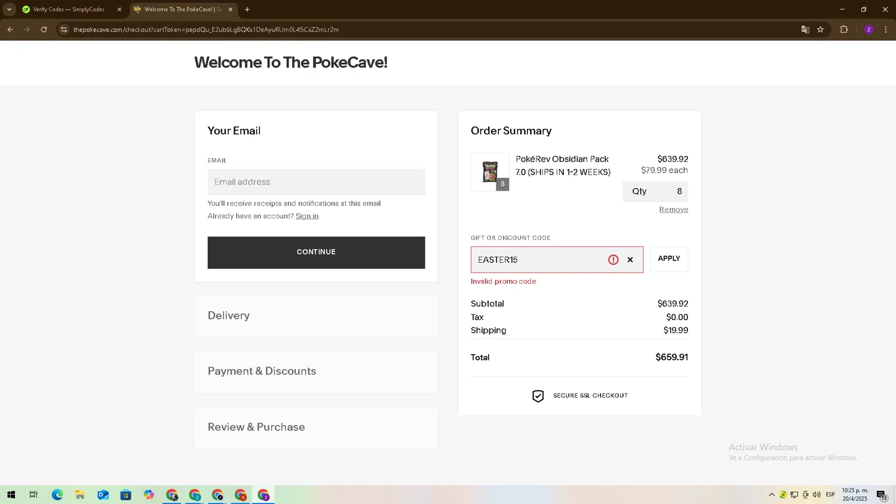Open Microsoft Store from the taskbar
Viewport: 896px width, 504px height.
125,494
